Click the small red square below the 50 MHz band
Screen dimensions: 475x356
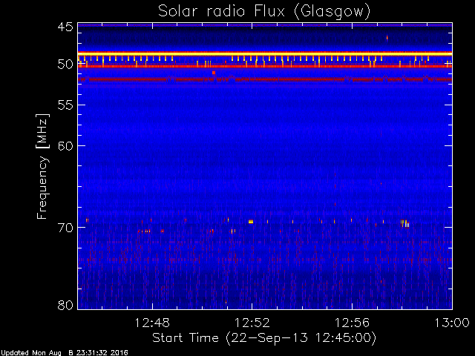pos(214,73)
